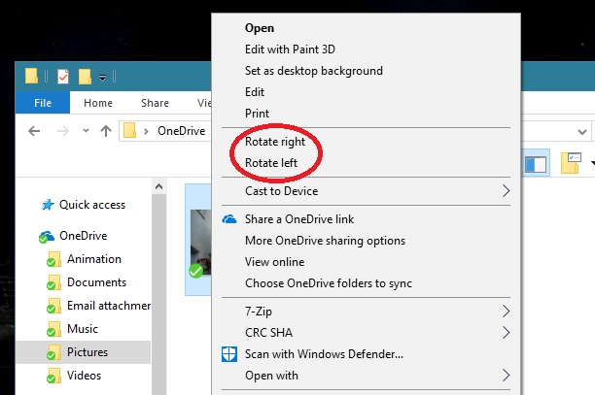Click navigation pane scroll up arrow
Viewport: 595px width, 395px height.
159,186
